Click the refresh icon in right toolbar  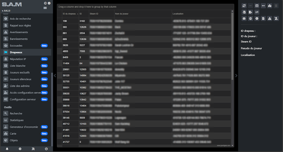(244, 6)
